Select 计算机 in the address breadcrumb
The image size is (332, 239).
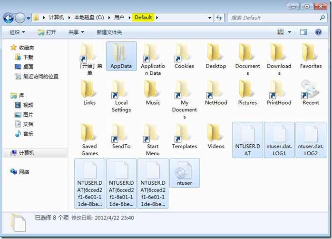pos(56,17)
